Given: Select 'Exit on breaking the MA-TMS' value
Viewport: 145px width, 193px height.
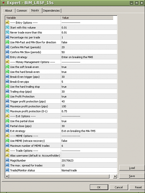Looking at the screenshot, I should click(78, 131).
